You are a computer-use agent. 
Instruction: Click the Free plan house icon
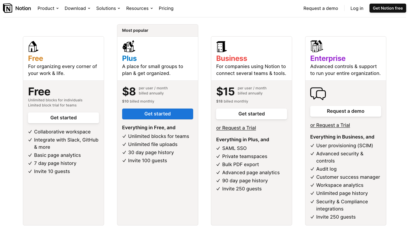(x=33, y=46)
